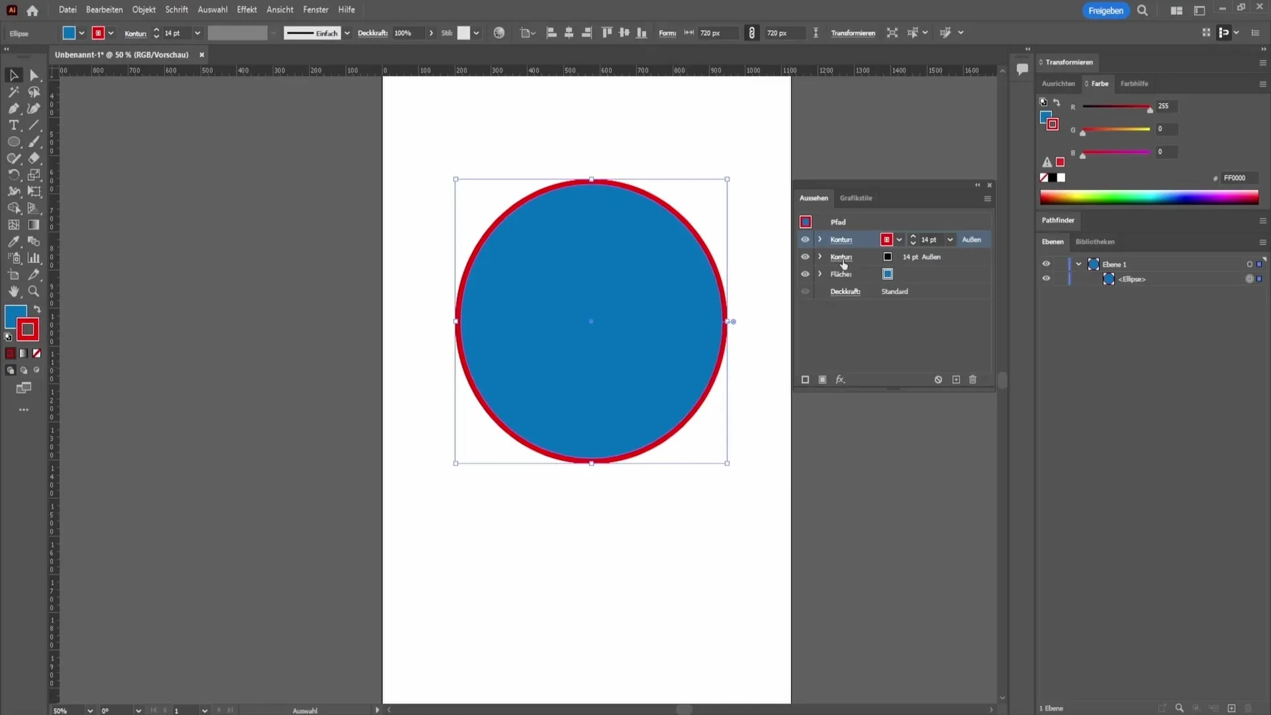Open the Objekt menu
The image size is (1271, 715).
[x=144, y=10]
